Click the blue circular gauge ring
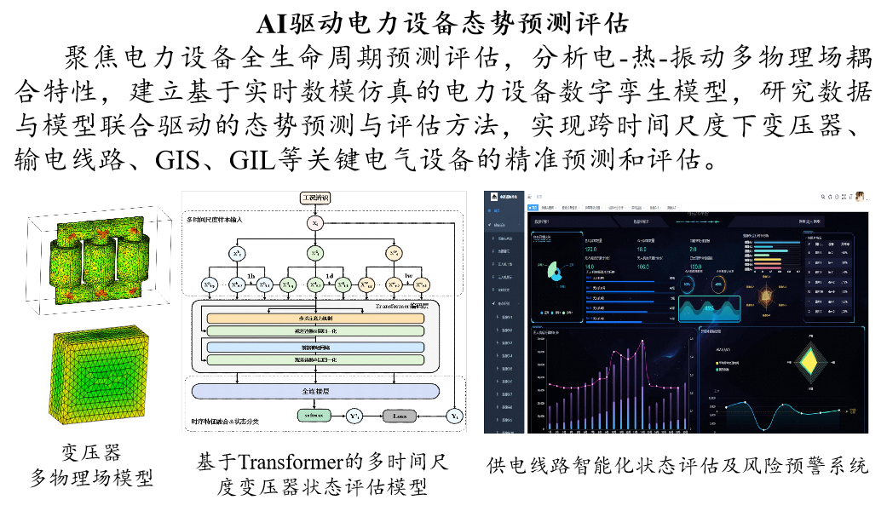Viewport: 887px width, 517px height. click(x=688, y=285)
